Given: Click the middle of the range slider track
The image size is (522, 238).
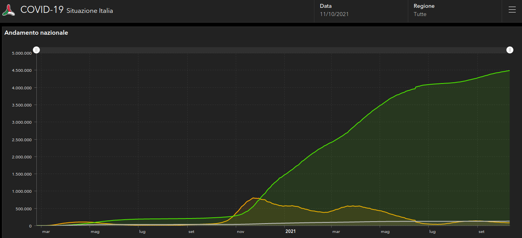Looking at the screenshot, I should click(x=273, y=50).
